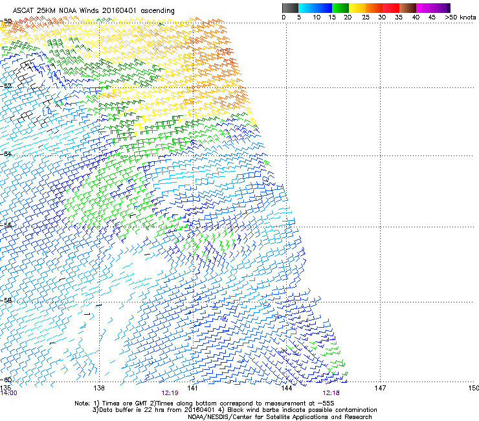This screenshot has width=479, height=421.
Task: Click the ">50 knots" legend label
Action: [x=460, y=17]
